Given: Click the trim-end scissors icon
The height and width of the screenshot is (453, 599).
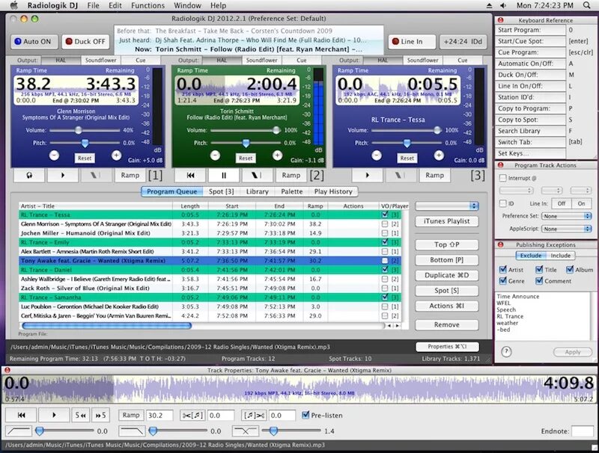Looking at the screenshot, I should 255,416.
